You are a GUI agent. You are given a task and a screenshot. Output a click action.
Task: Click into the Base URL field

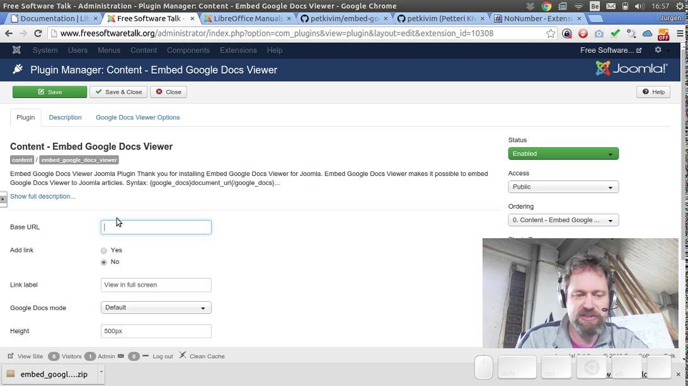pyautogui.click(x=156, y=227)
